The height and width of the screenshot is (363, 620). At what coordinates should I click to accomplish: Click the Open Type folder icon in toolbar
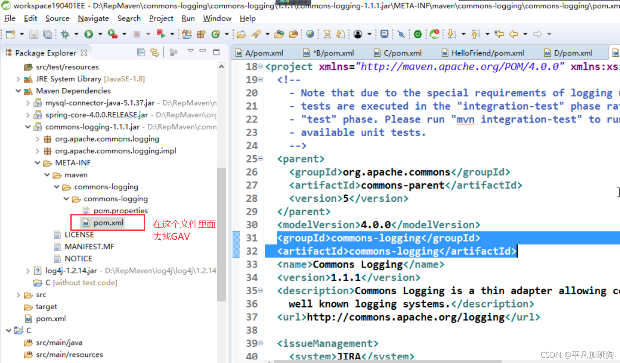pyautogui.click(x=241, y=34)
